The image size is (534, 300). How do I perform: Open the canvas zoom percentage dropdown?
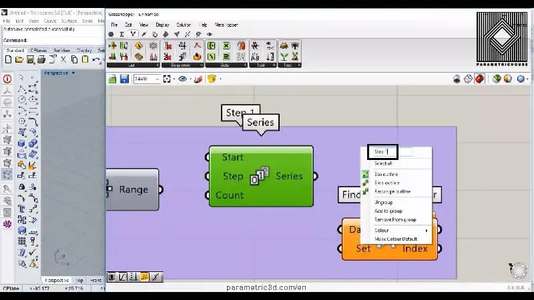pos(158,79)
